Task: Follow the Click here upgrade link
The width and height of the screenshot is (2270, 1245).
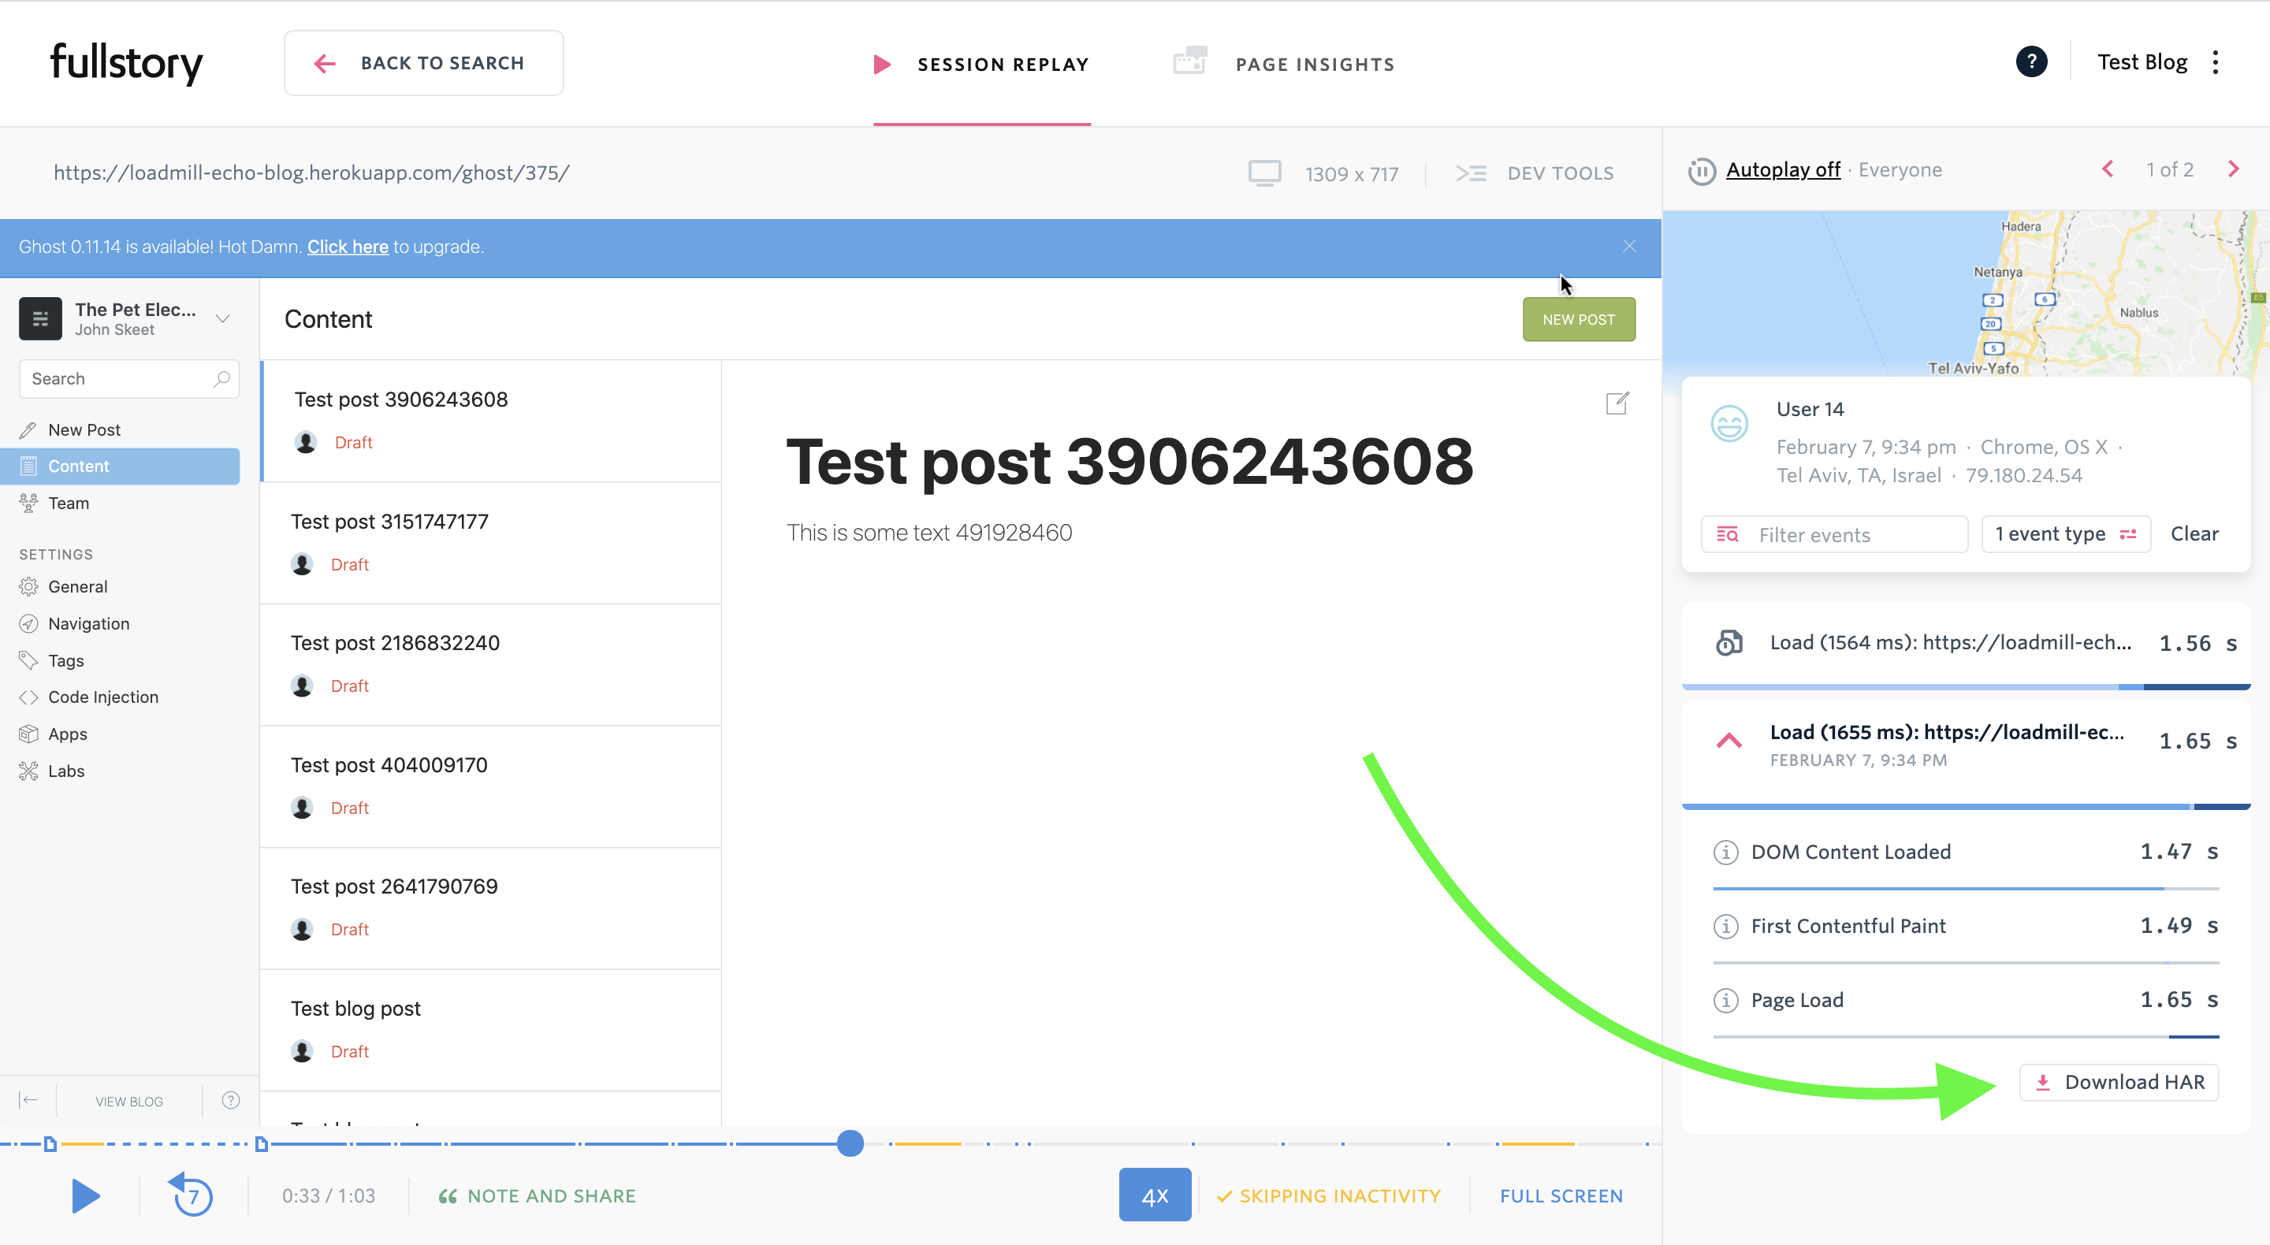Action: pyautogui.click(x=347, y=247)
